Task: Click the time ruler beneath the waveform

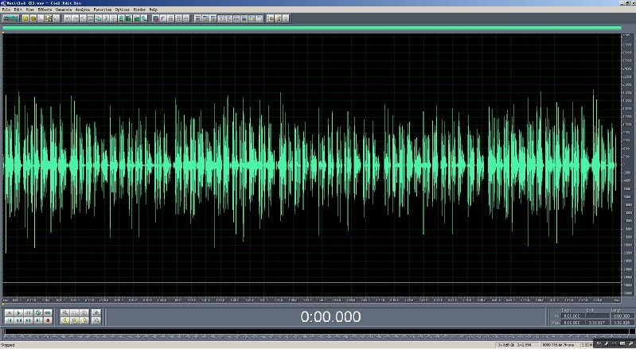Action: coord(311,300)
